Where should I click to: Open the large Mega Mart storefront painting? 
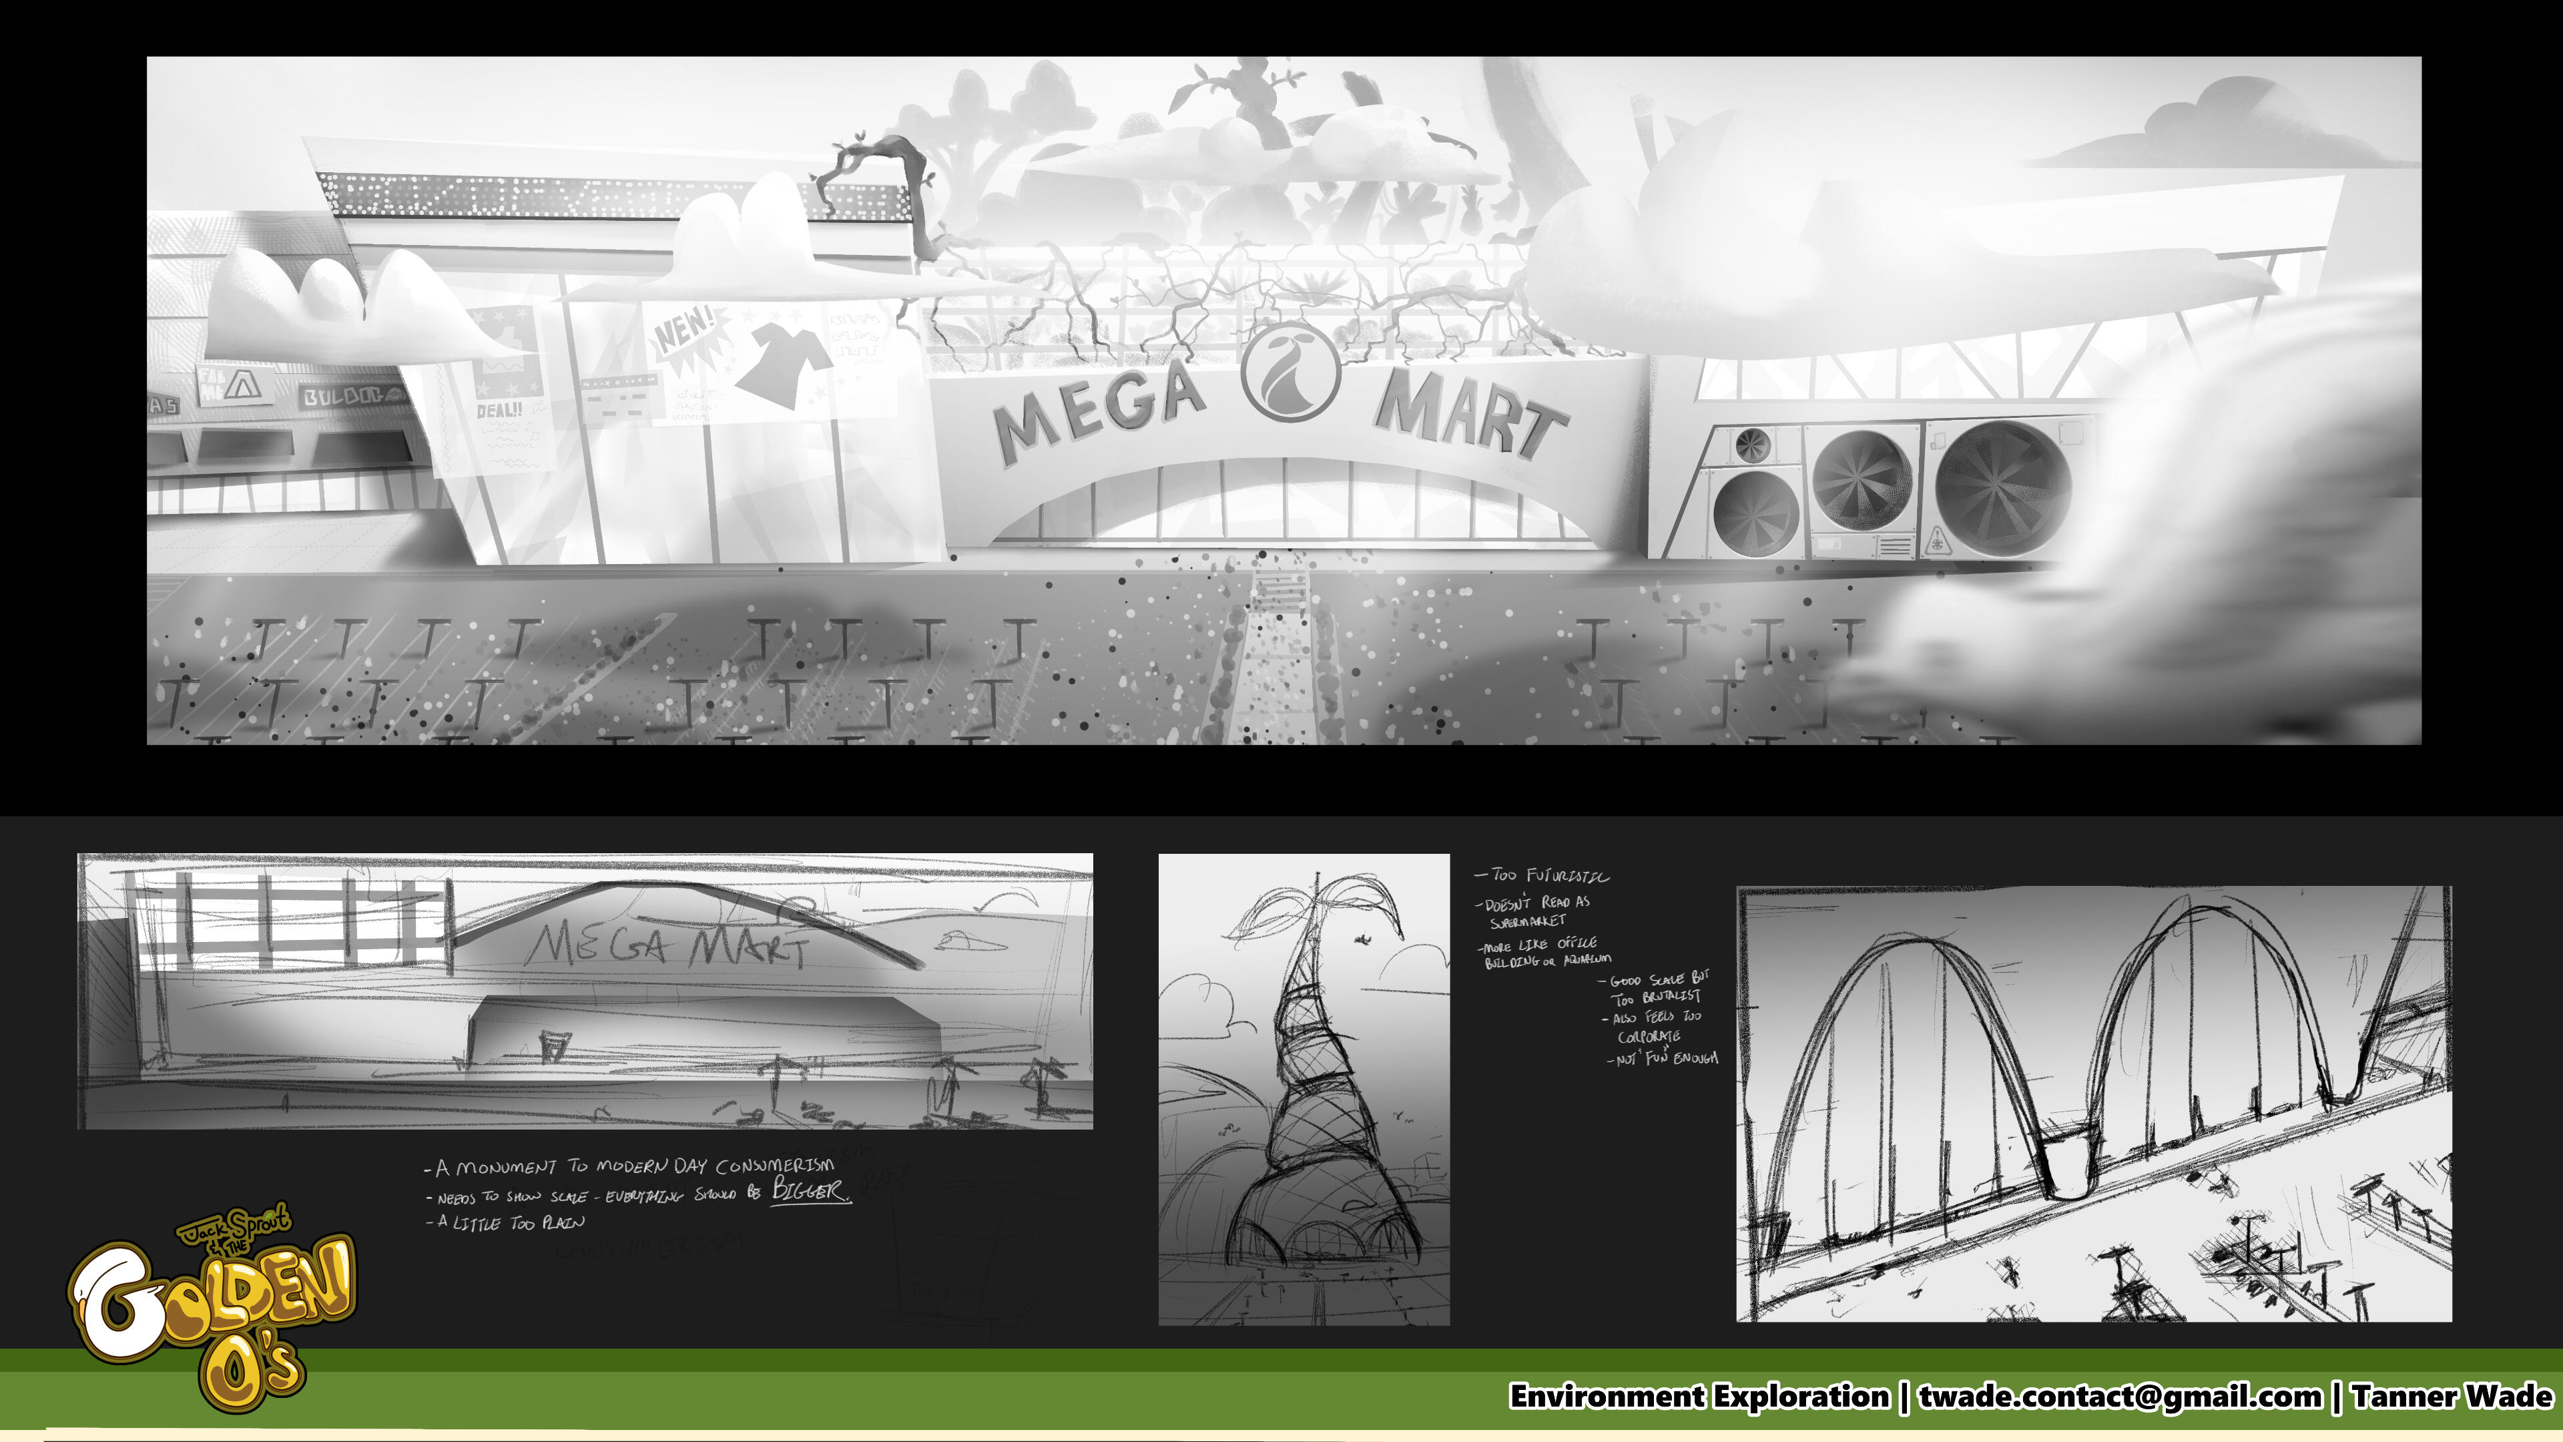click(1284, 400)
